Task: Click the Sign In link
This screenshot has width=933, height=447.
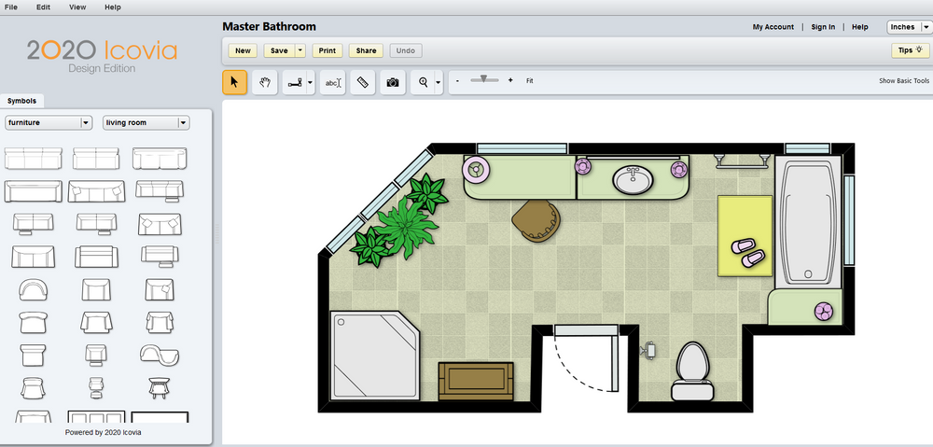Action: 823,27
